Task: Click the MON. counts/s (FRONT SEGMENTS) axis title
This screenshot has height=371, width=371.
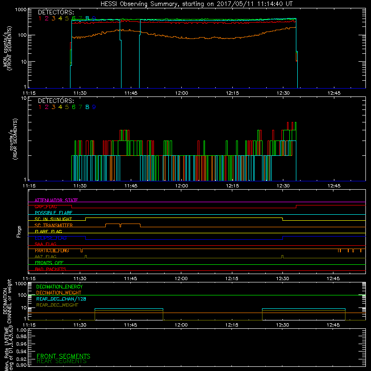Action: tap(7, 48)
